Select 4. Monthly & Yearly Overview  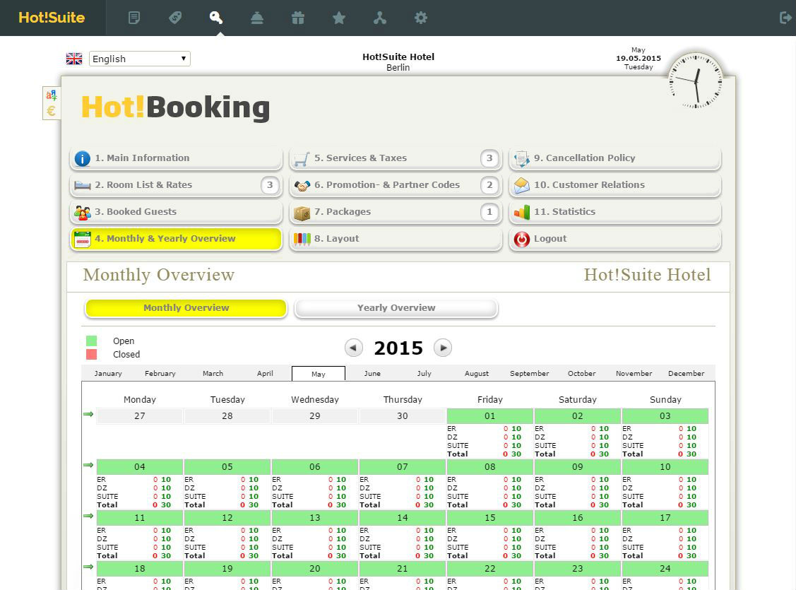click(176, 239)
